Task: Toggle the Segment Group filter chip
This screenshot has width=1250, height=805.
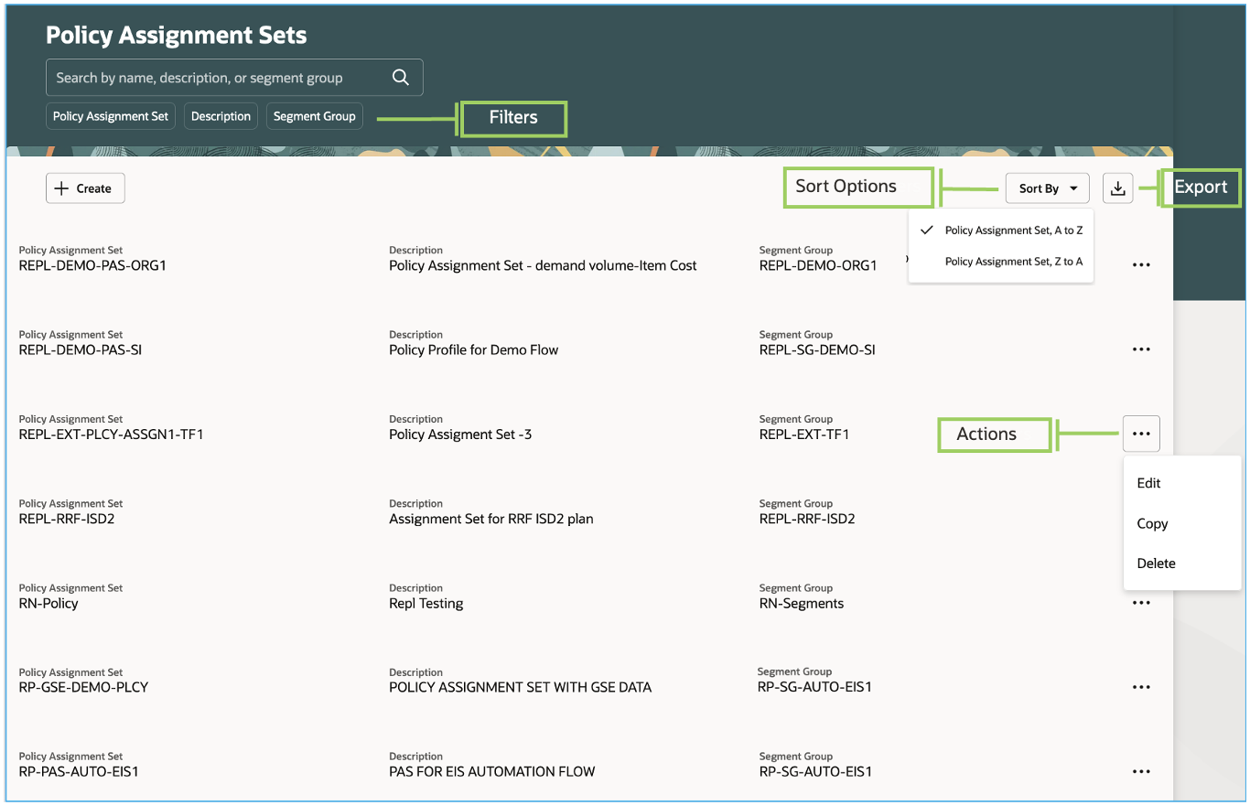Action: (x=315, y=116)
